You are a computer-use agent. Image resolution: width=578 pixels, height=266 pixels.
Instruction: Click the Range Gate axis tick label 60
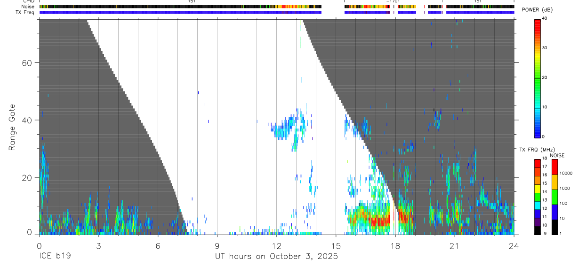point(27,63)
